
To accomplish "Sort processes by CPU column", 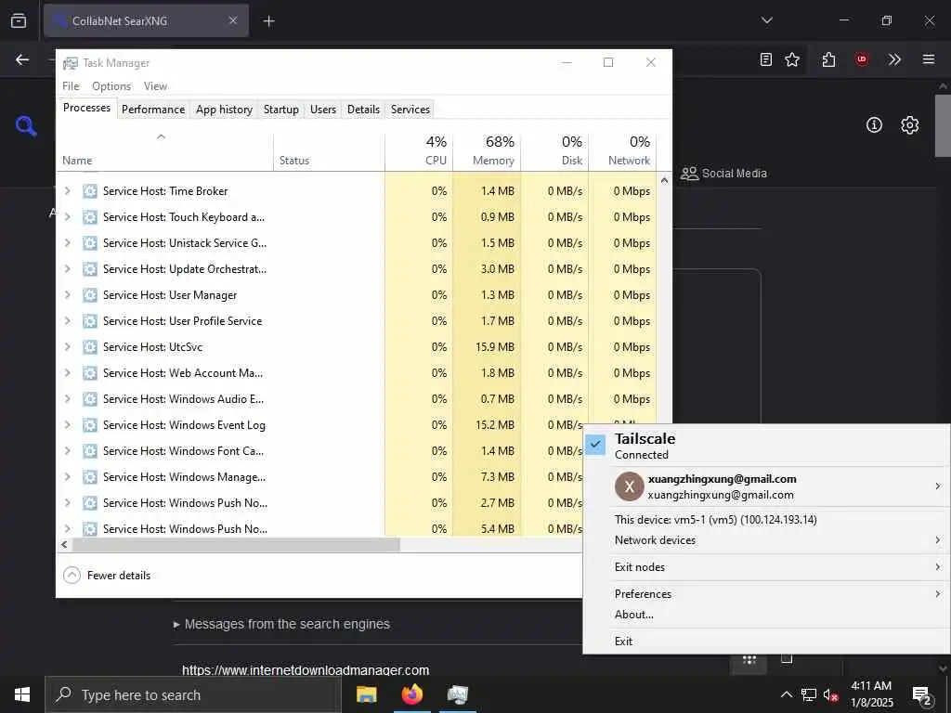I will (x=419, y=150).
